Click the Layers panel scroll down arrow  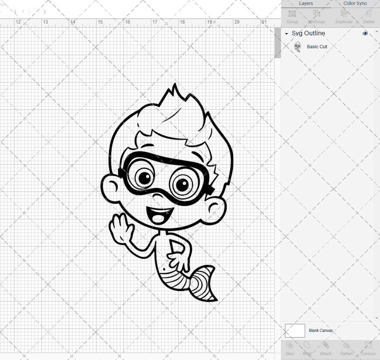pos(376,318)
